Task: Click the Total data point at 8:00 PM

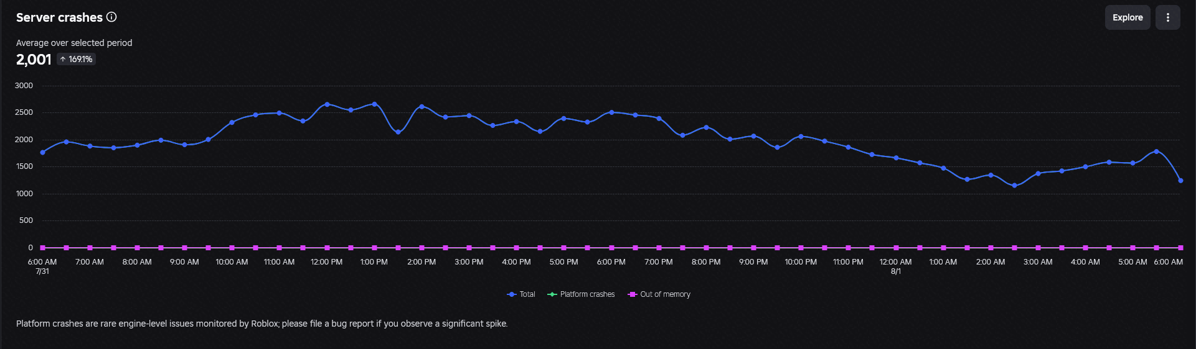Action: (706, 127)
